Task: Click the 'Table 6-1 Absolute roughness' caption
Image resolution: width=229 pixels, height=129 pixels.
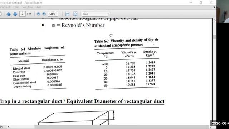Action: (x=37, y=51)
